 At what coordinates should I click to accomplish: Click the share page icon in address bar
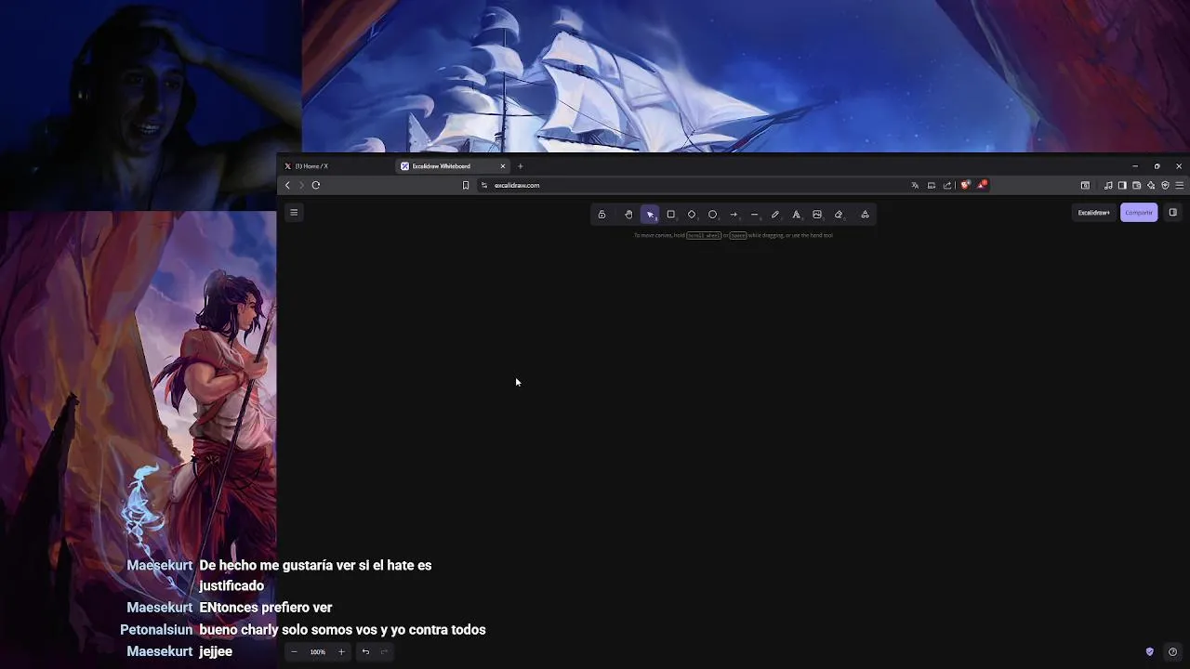tap(947, 185)
